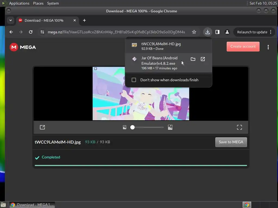Click the exe file icon in downloads list
The image size is (278, 208).
coord(134,59)
